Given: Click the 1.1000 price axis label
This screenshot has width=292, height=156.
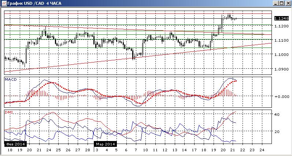Looking at the screenshot, I should point(281,54).
